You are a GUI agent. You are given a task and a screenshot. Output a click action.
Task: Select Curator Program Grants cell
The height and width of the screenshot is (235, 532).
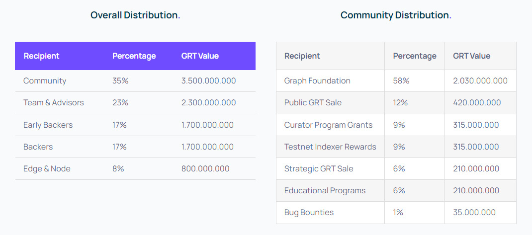point(330,125)
